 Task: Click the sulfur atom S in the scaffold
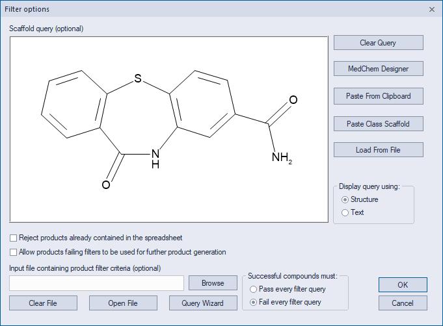coord(138,79)
